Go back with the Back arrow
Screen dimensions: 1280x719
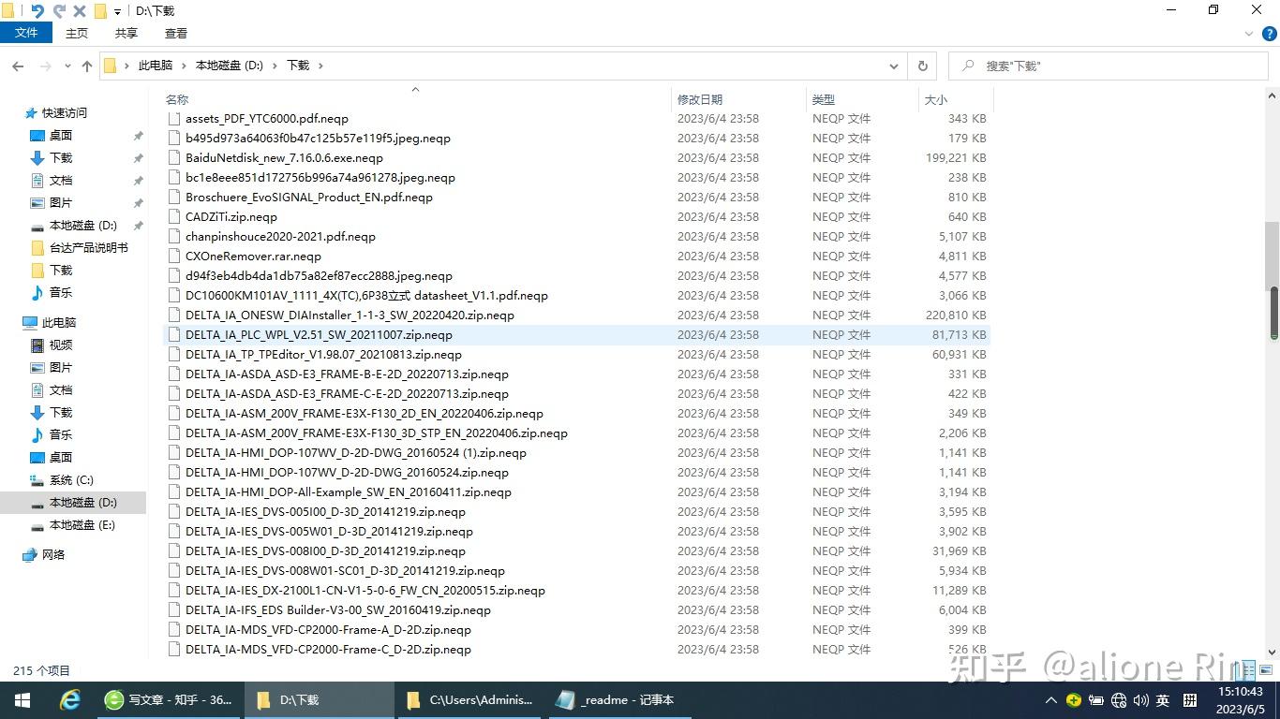[x=18, y=66]
